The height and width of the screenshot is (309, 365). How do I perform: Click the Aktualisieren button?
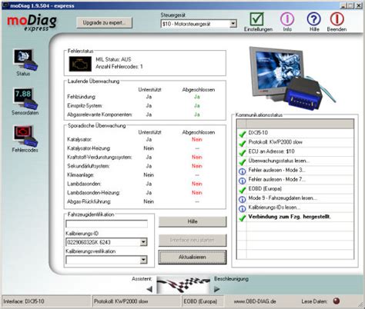(x=193, y=257)
